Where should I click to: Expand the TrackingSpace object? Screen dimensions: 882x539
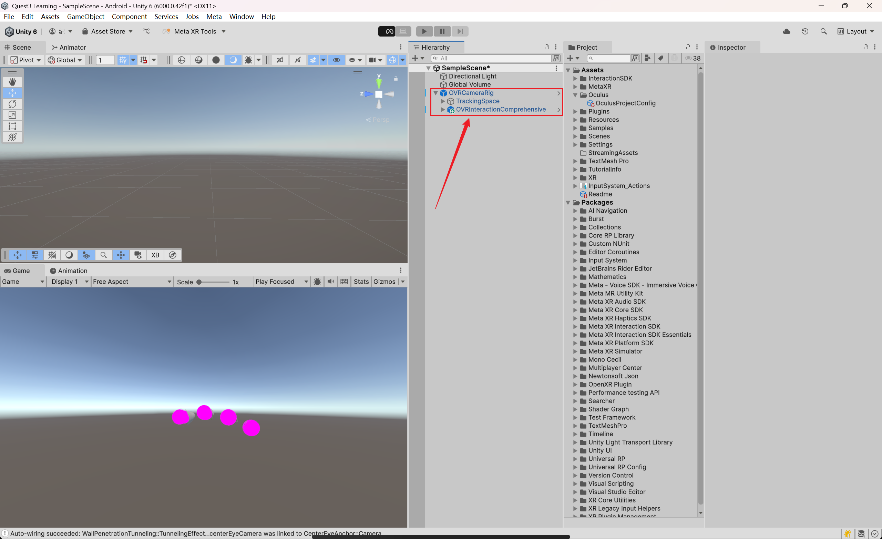443,101
